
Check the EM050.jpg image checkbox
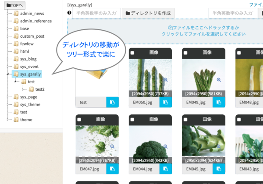[x=132, y=53]
